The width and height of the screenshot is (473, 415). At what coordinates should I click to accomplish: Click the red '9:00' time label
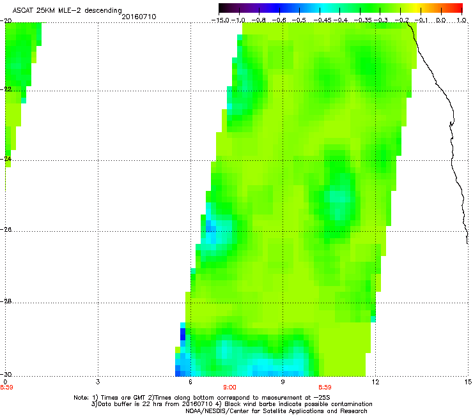(x=230, y=388)
